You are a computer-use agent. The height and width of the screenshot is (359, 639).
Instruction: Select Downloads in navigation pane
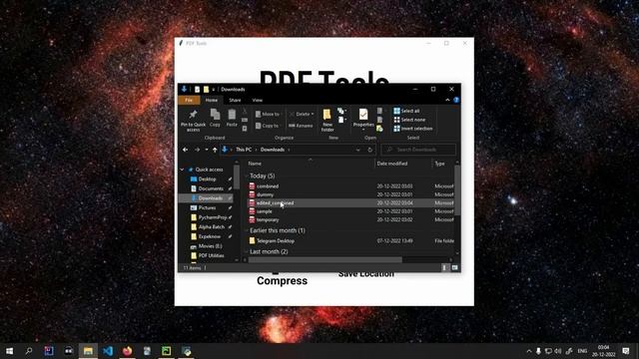pos(211,198)
